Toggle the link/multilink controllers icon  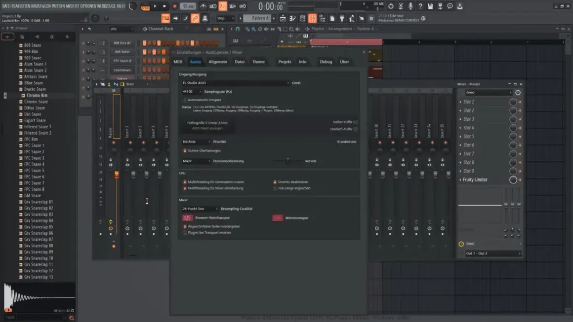195,18
